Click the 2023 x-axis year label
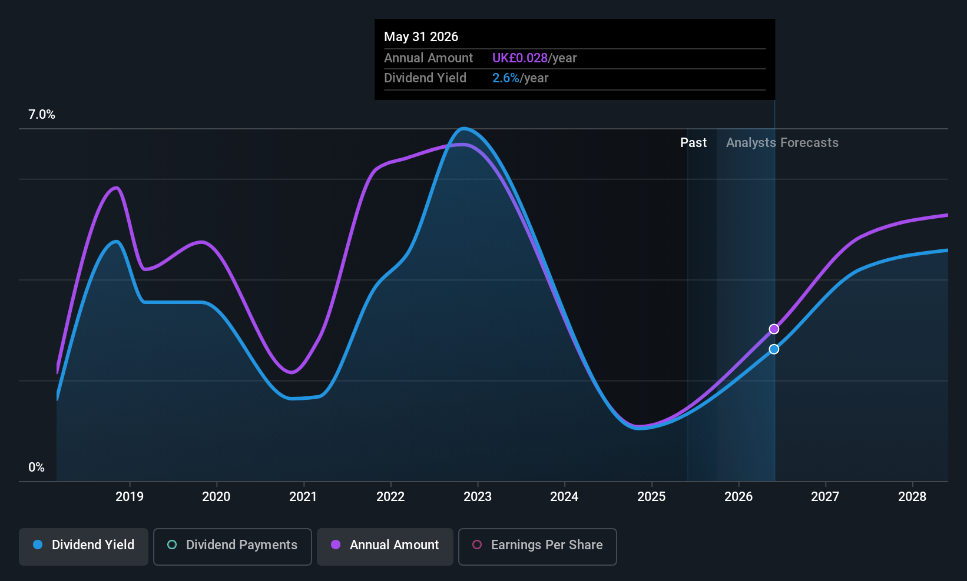Image resolution: width=967 pixels, height=581 pixels. [x=478, y=497]
